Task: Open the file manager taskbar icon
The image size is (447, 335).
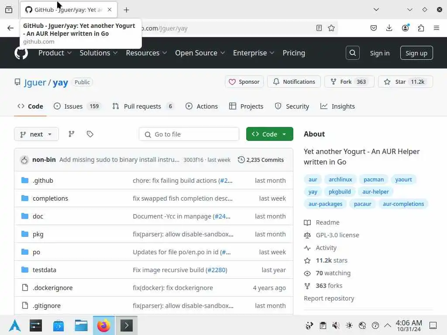Action: (81, 325)
